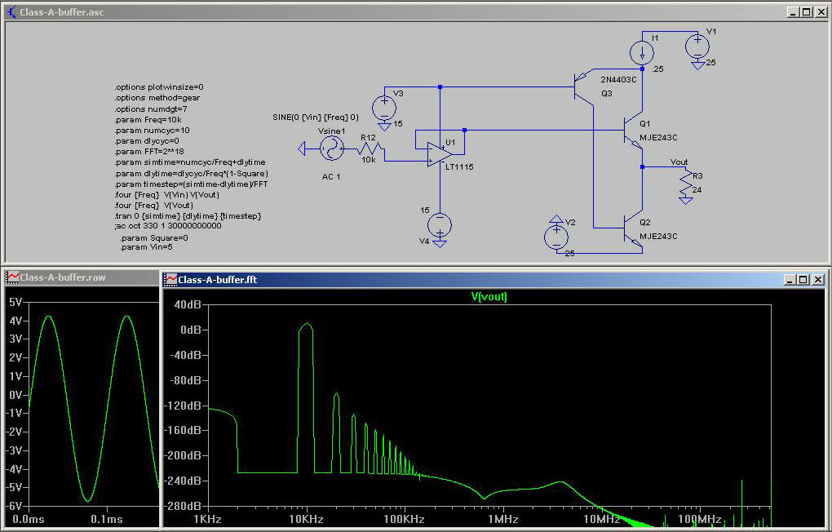Click the SINE(0 {Vin} {Freq} 0) text
Image resolution: width=832 pixels, height=532 pixels.
[x=315, y=117]
